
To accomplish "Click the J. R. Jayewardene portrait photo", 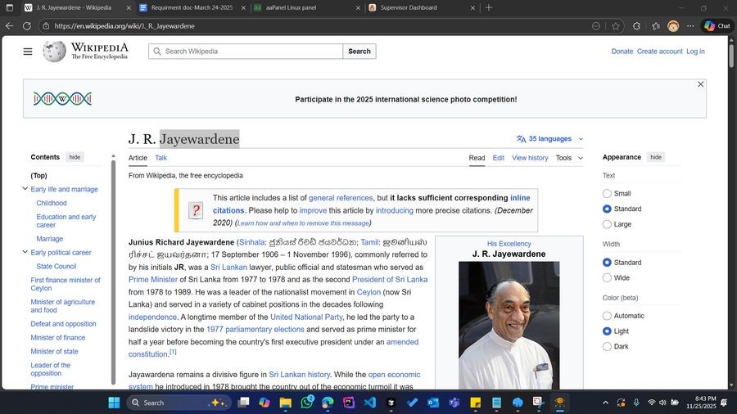I will pos(509,325).
